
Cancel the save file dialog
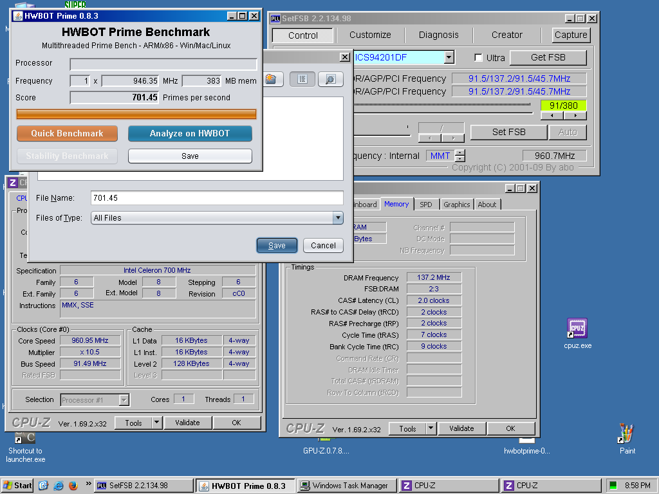tap(323, 246)
